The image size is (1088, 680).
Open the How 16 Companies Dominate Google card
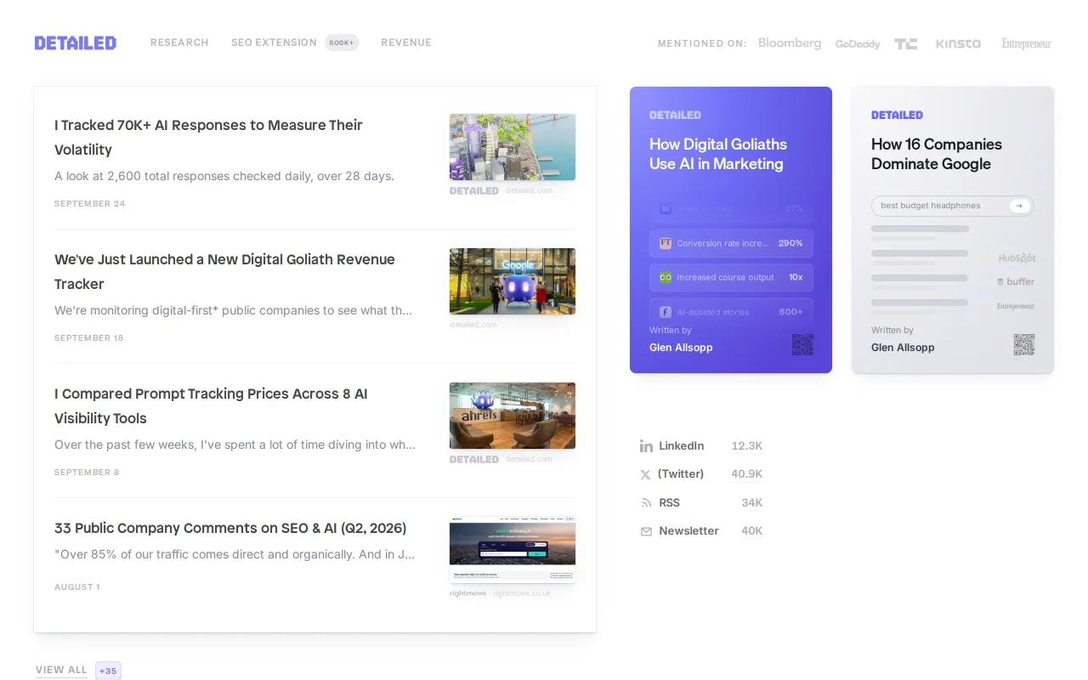click(953, 229)
